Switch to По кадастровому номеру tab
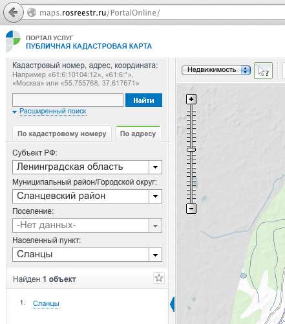 pos(62,133)
